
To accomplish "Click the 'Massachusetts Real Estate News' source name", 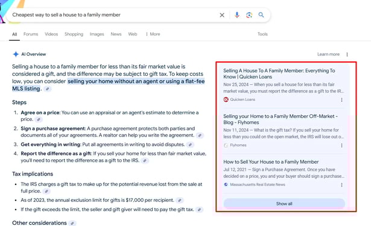I will coord(258,185).
